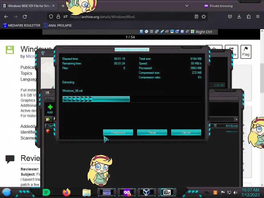
Task: Open the browser downloads panel
Action: coord(239,16)
